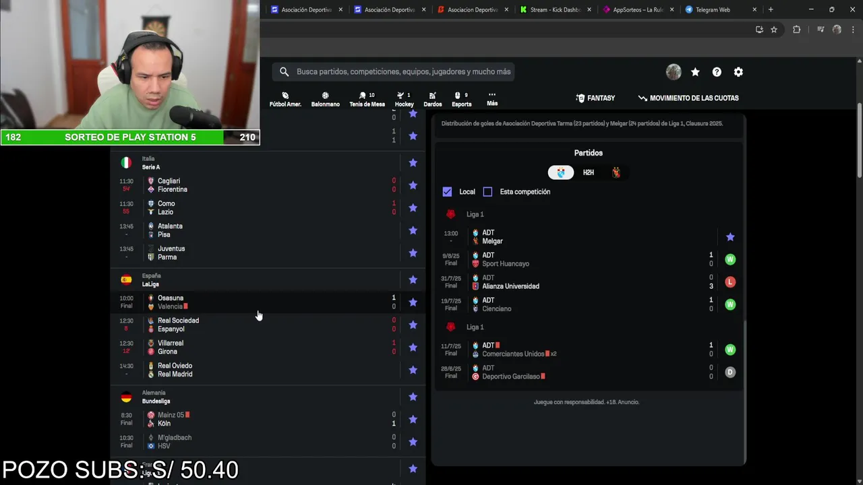Toggle favorite star for Mainz 05 vs Köln

coord(413,420)
